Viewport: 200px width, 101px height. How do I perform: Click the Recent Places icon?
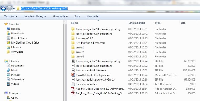pyautogui.click(x=8, y=38)
